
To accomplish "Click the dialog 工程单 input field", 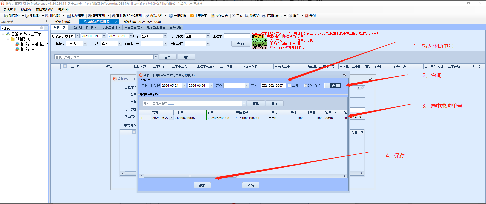I will (273, 86).
